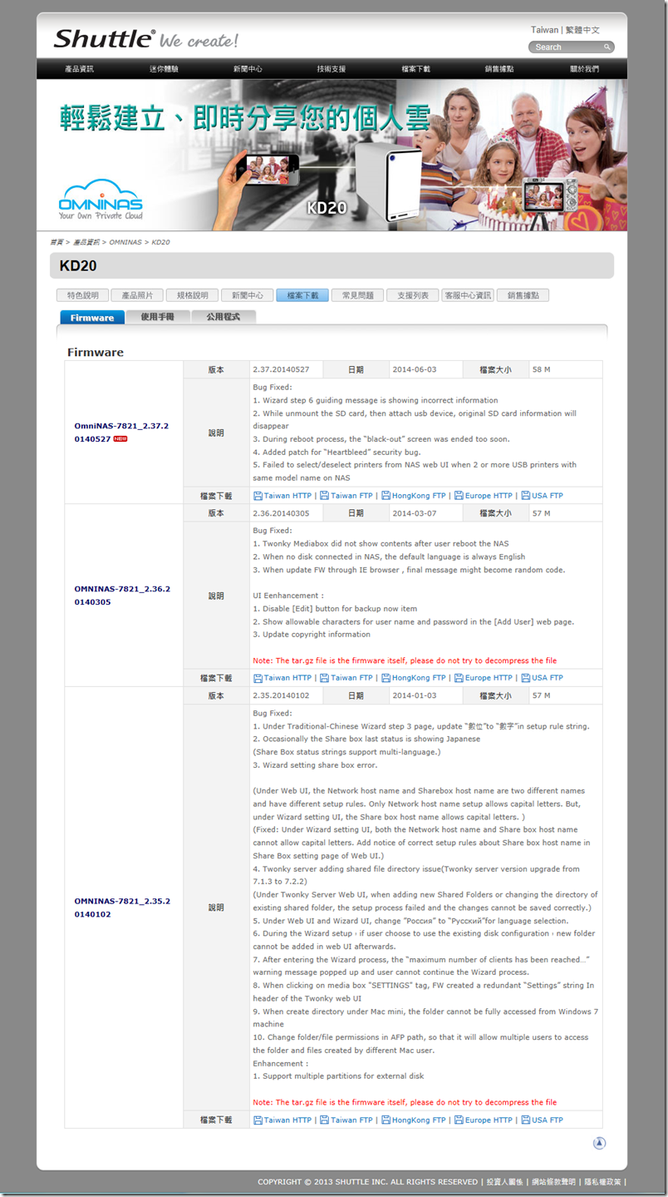The width and height of the screenshot is (668, 1197).
Task: Click the OMNINAS cloud logo on the banner
Action: pyautogui.click(x=101, y=200)
